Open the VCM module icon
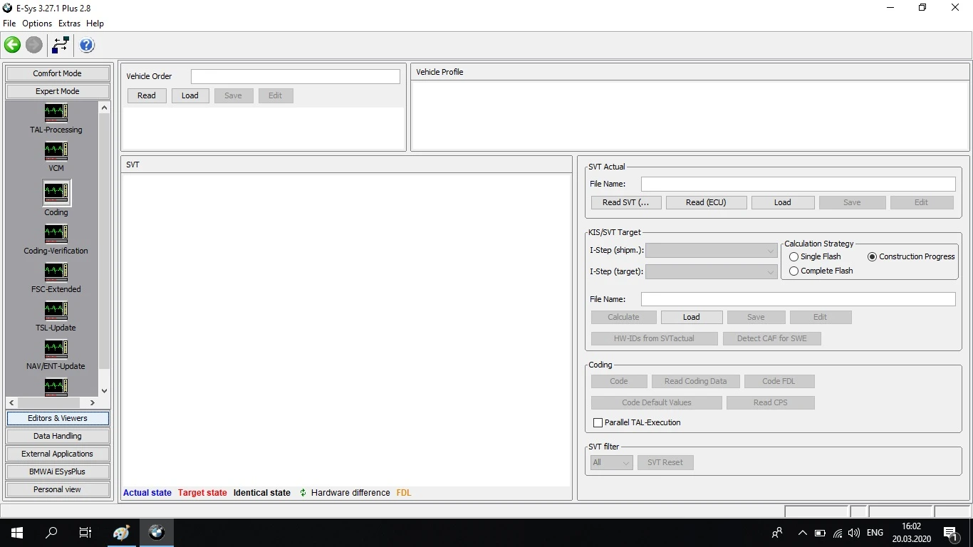 pyautogui.click(x=56, y=151)
